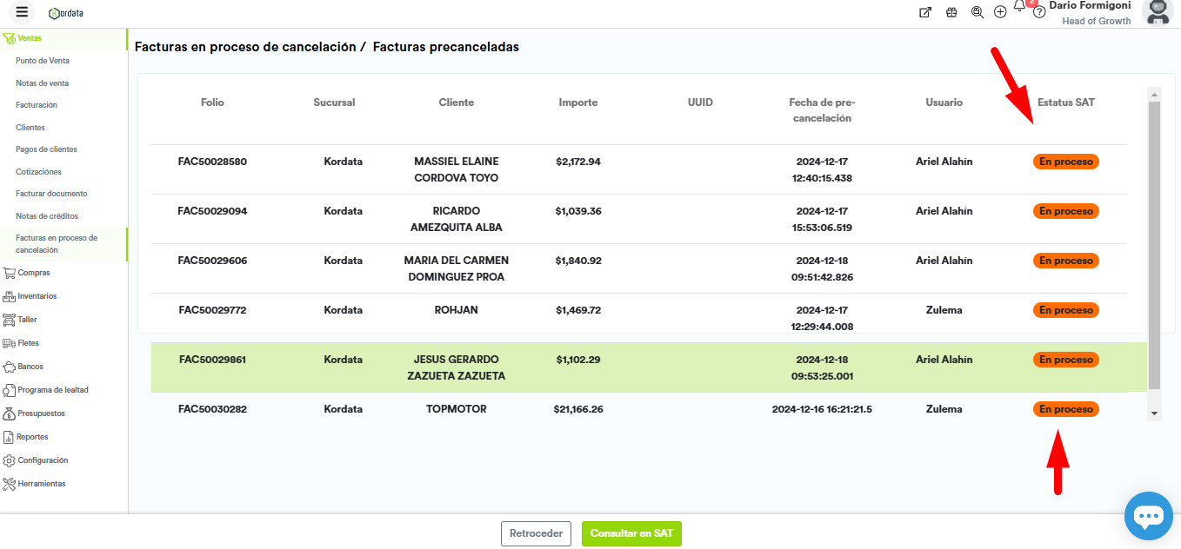Open user profile avatar
This screenshot has width=1181, height=549.
[x=1158, y=12]
